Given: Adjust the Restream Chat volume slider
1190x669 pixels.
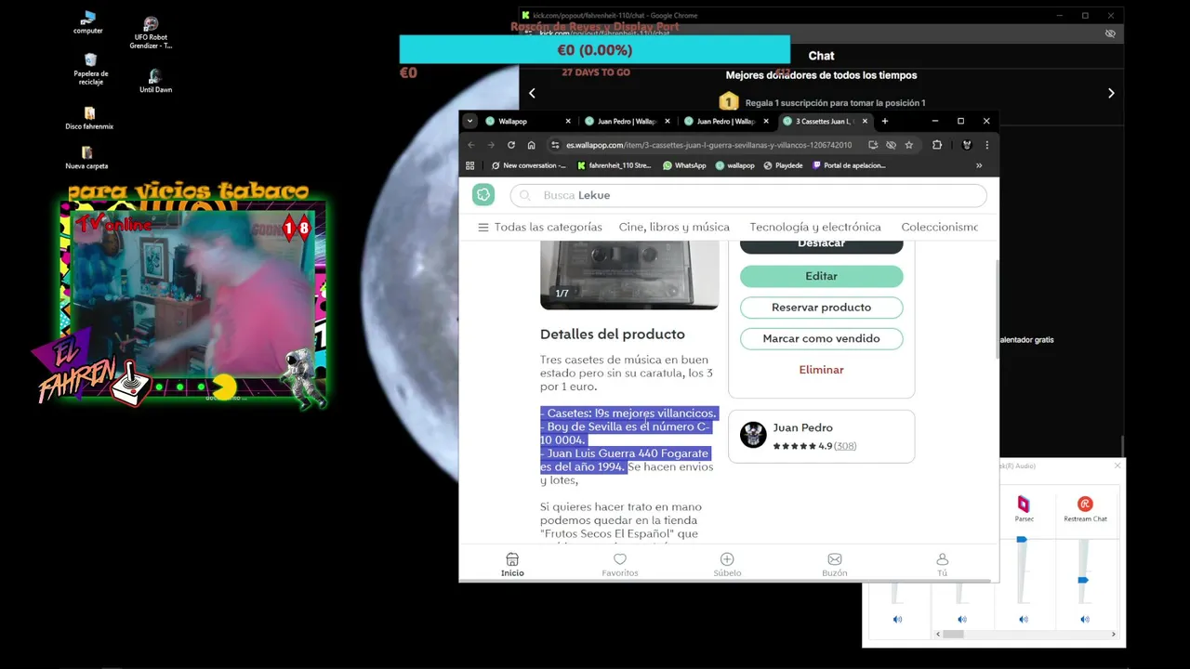Looking at the screenshot, I should coord(1083,581).
